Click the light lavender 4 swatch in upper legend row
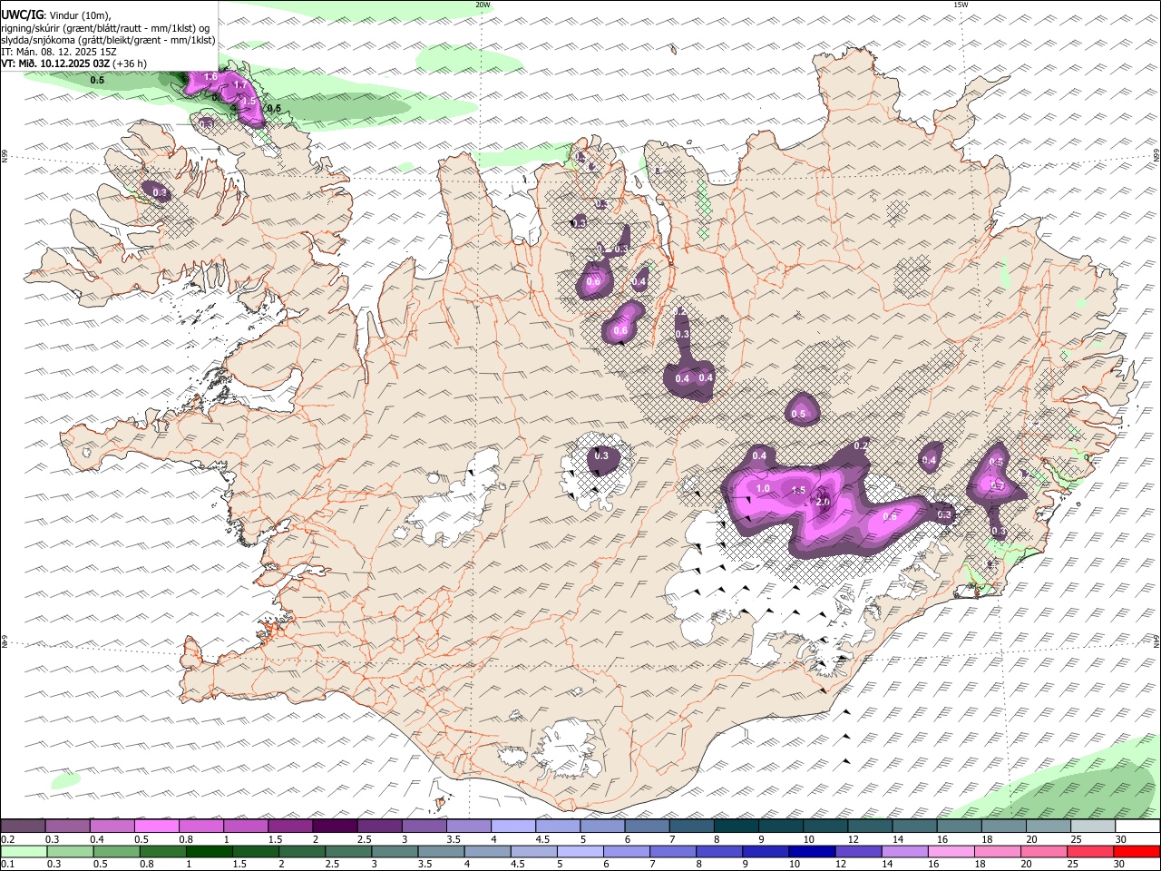1161x871 pixels. (x=513, y=826)
